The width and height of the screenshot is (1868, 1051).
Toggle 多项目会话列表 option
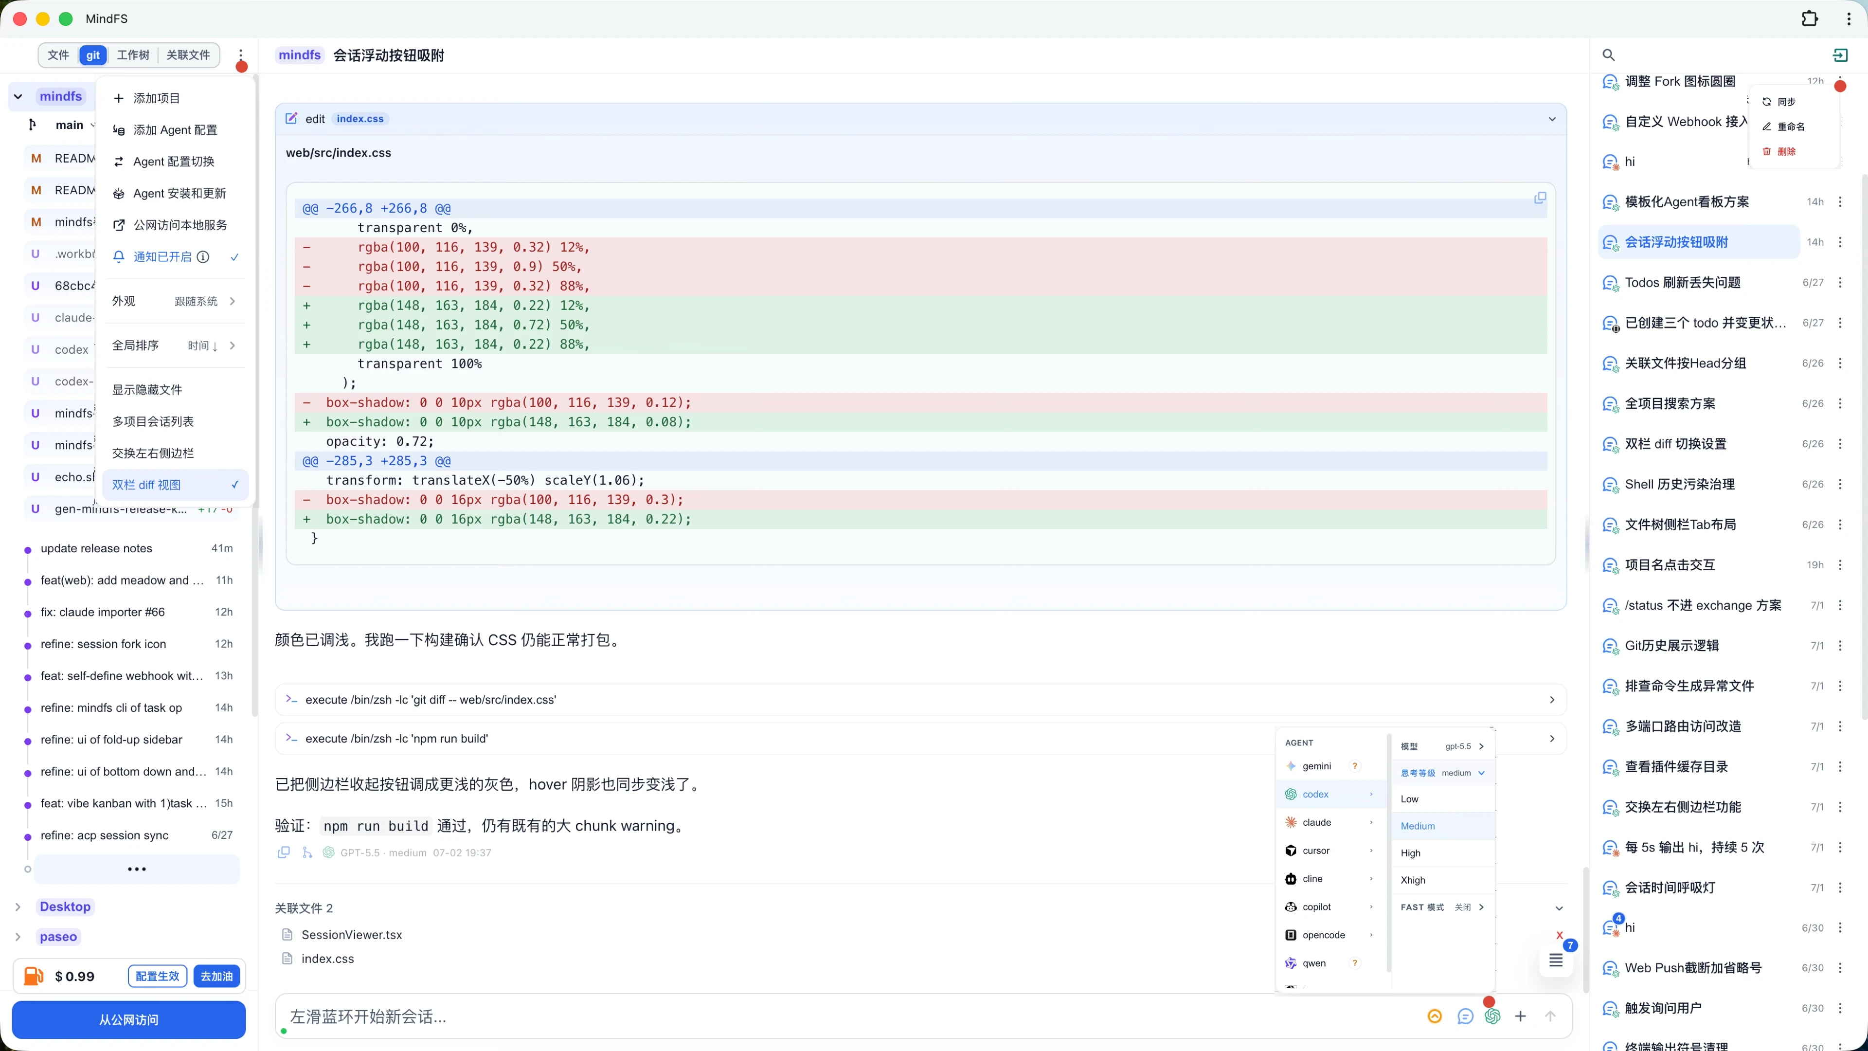[x=175, y=421]
